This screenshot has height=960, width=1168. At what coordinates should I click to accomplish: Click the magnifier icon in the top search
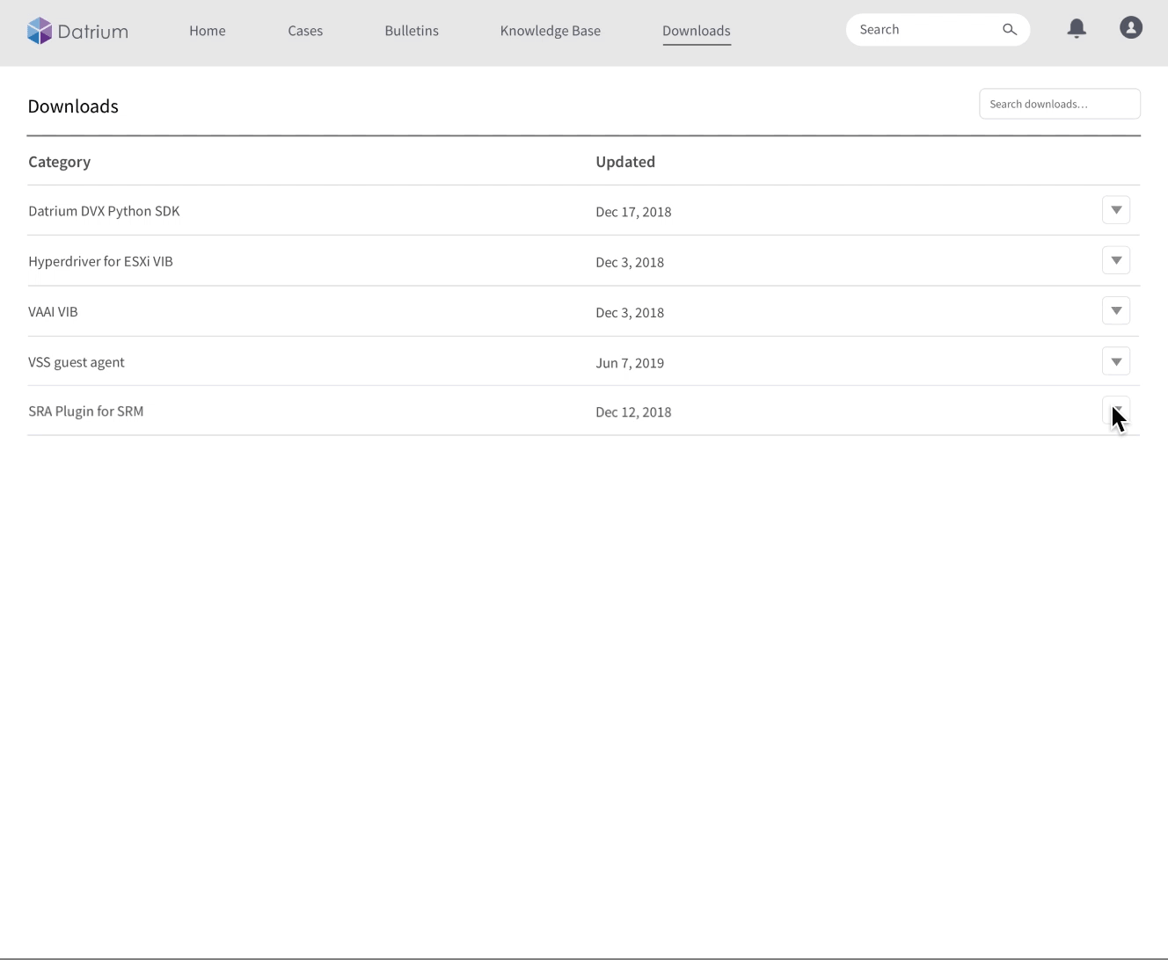[1010, 30]
